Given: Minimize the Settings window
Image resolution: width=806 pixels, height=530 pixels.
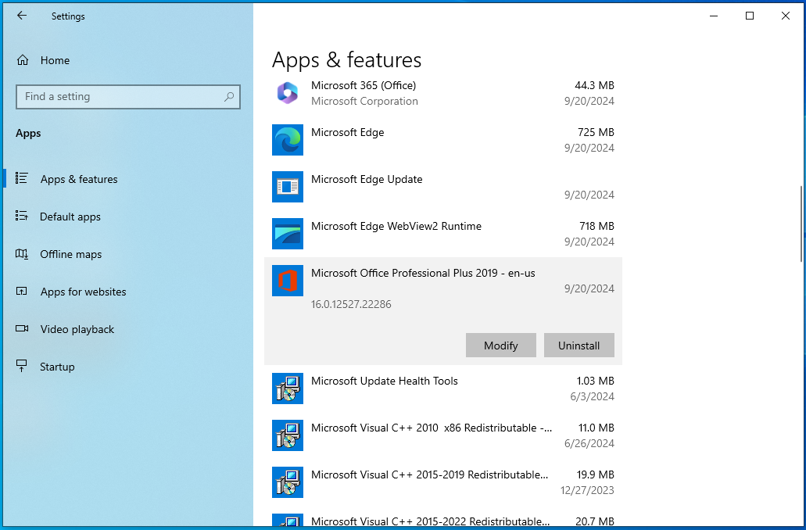Looking at the screenshot, I should click(714, 16).
